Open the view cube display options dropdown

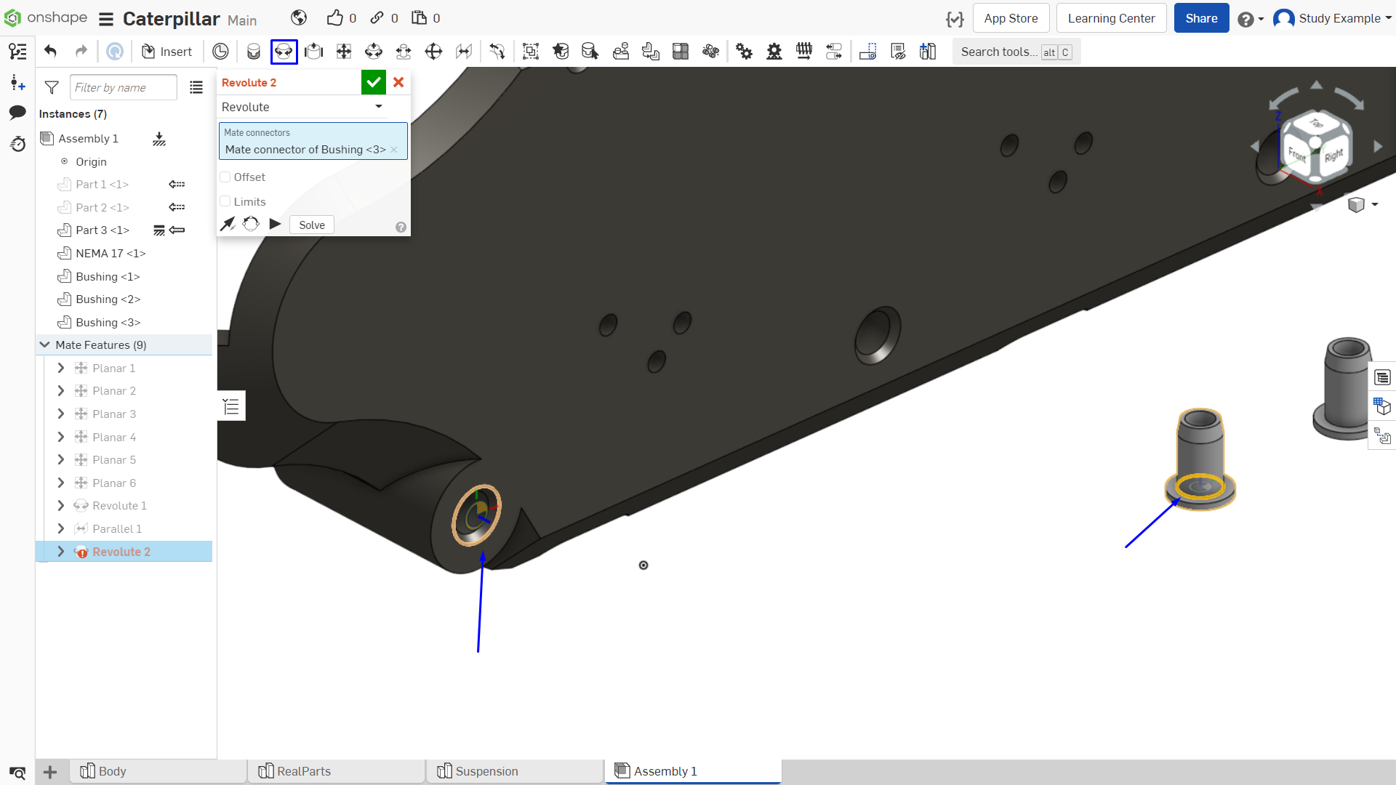tap(1363, 204)
